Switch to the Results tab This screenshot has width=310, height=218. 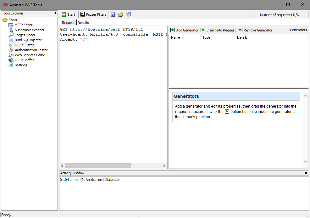coord(83,23)
